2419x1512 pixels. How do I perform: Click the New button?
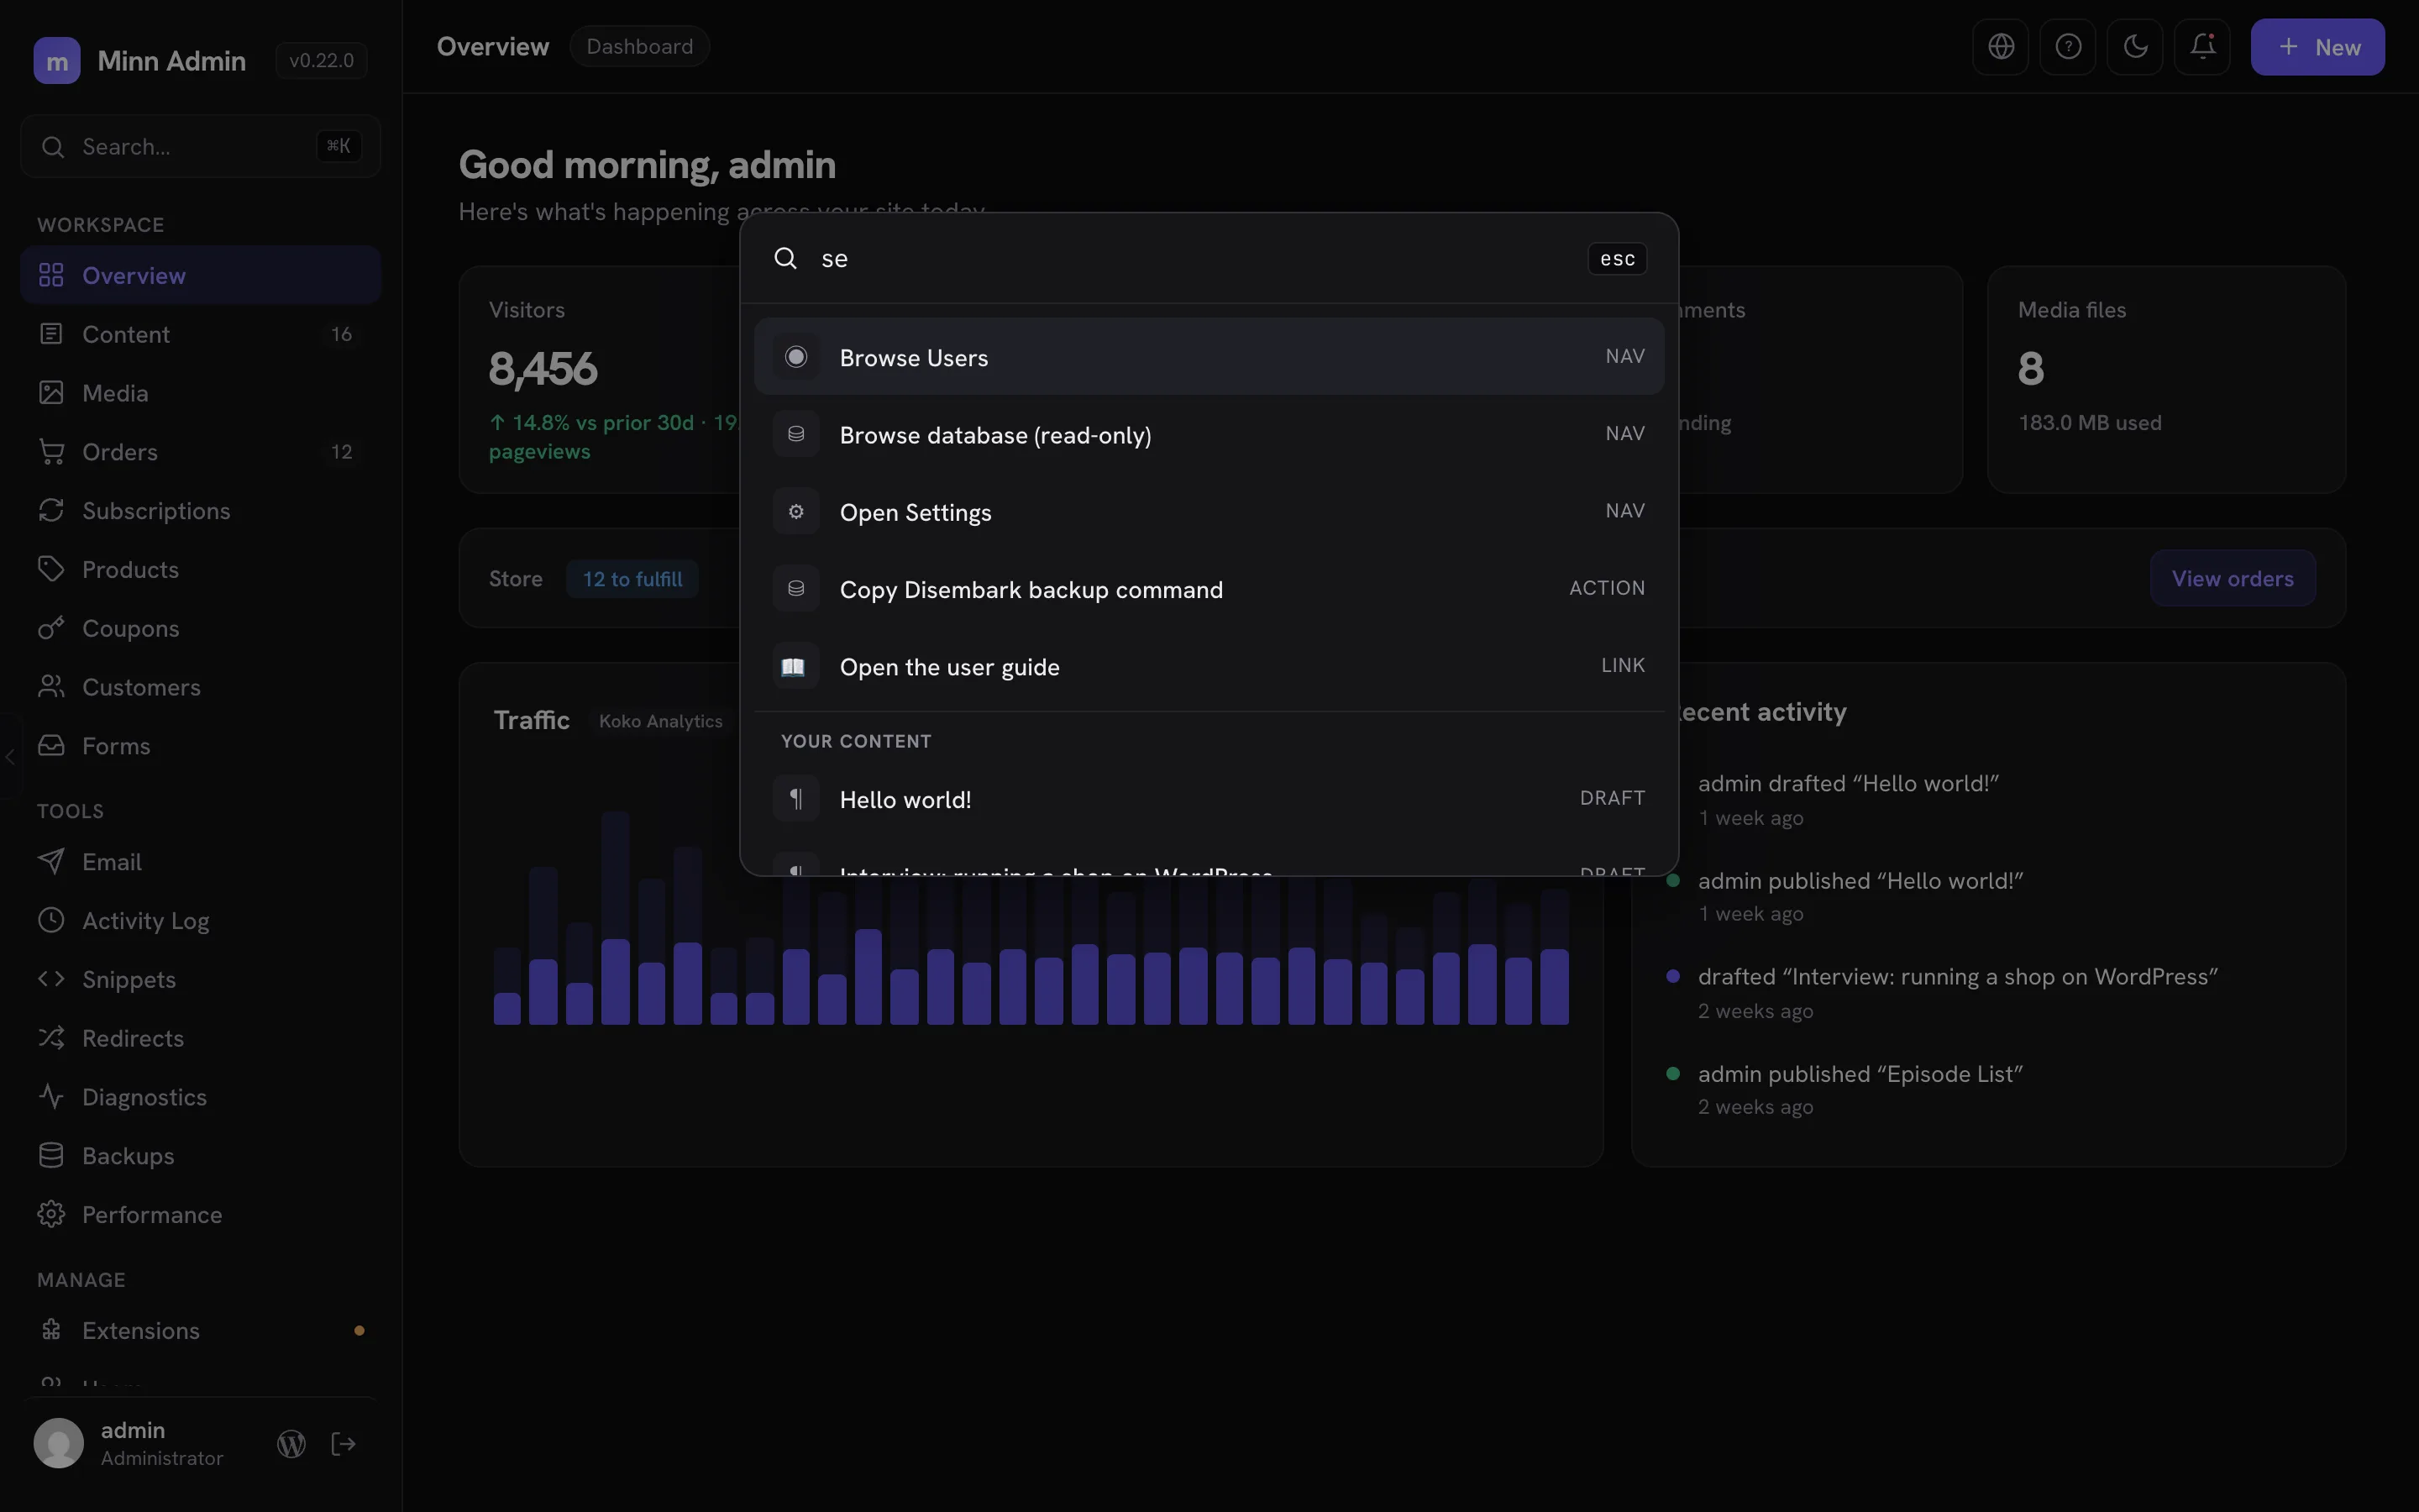[x=2317, y=47]
